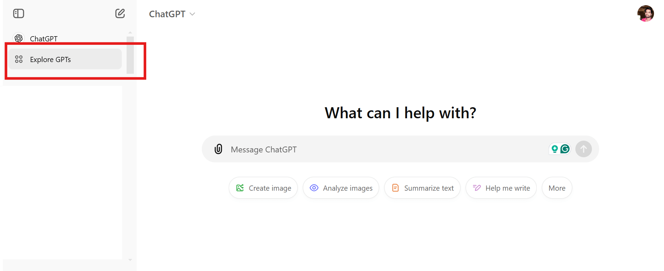
Task: Click the Help me write button
Action: click(501, 188)
